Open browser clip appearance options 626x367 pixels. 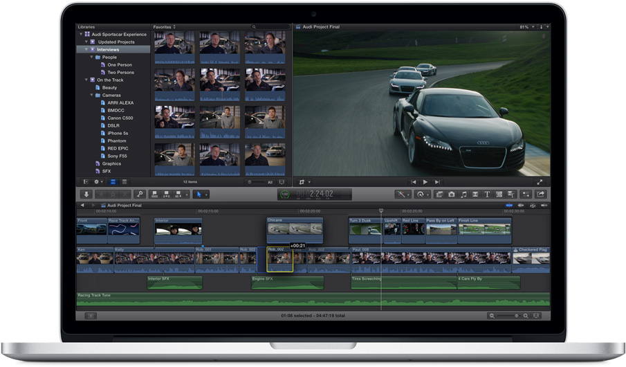tap(282, 182)
